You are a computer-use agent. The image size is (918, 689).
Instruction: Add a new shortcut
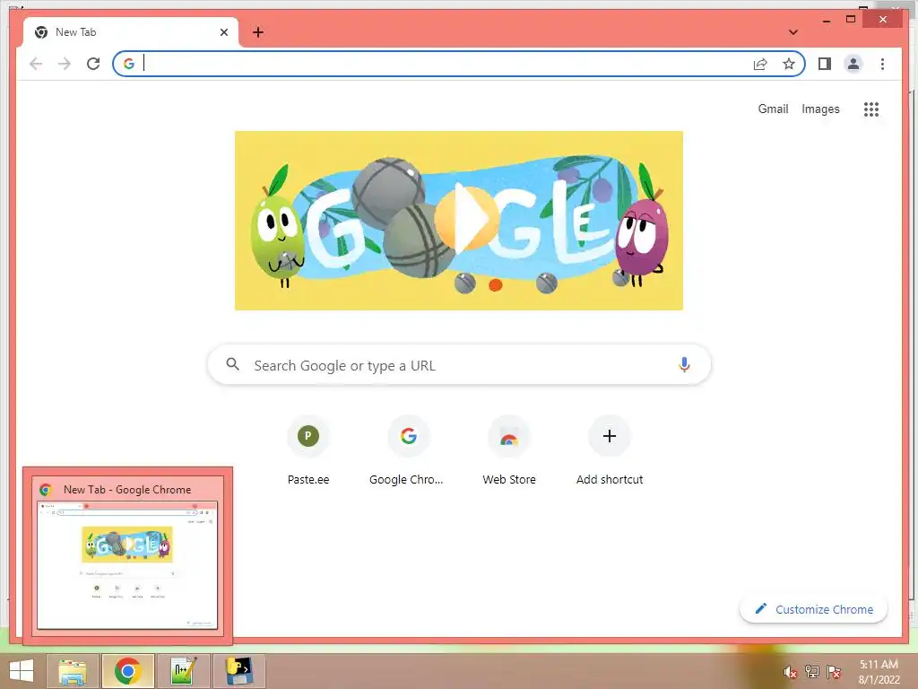coord(610,450)
